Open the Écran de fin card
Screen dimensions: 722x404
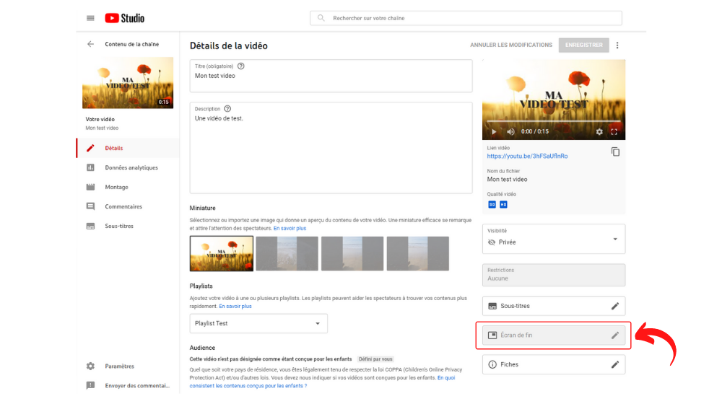[554, 335]
